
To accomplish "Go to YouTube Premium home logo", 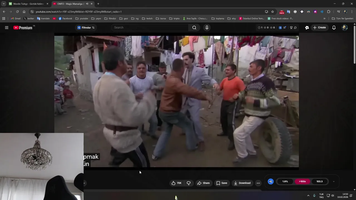I will 23,27.
